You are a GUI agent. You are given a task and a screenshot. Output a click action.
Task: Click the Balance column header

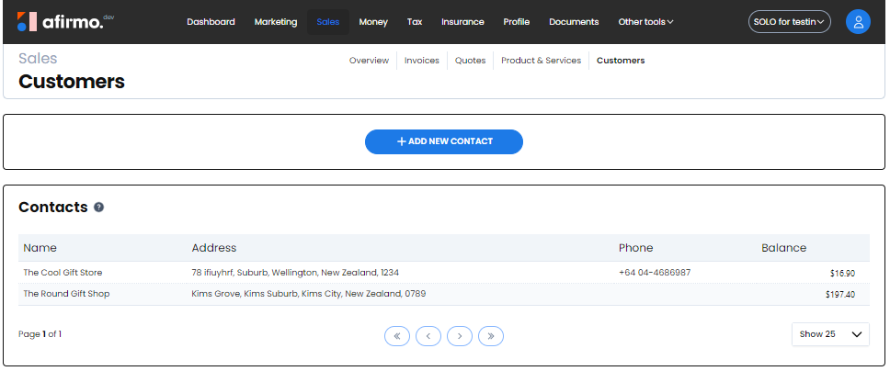coord(784,248)
